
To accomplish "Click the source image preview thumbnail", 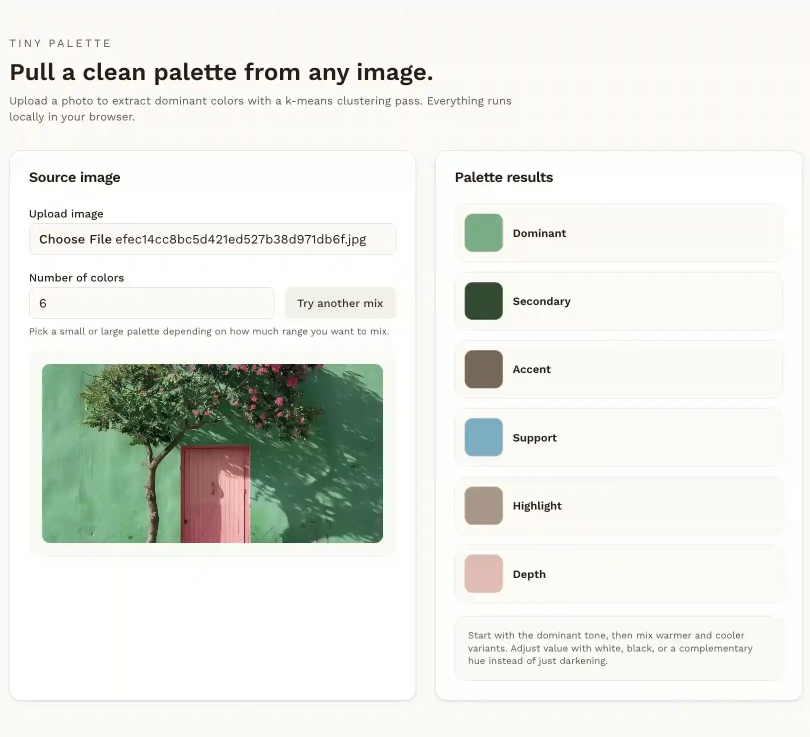I will click(212, 453).
